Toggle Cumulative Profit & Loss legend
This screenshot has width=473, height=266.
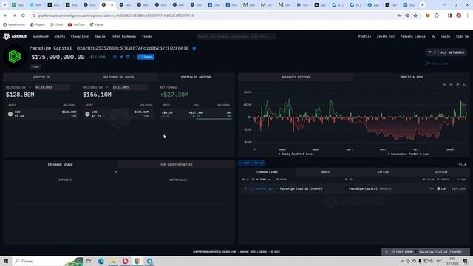point(409,154)
